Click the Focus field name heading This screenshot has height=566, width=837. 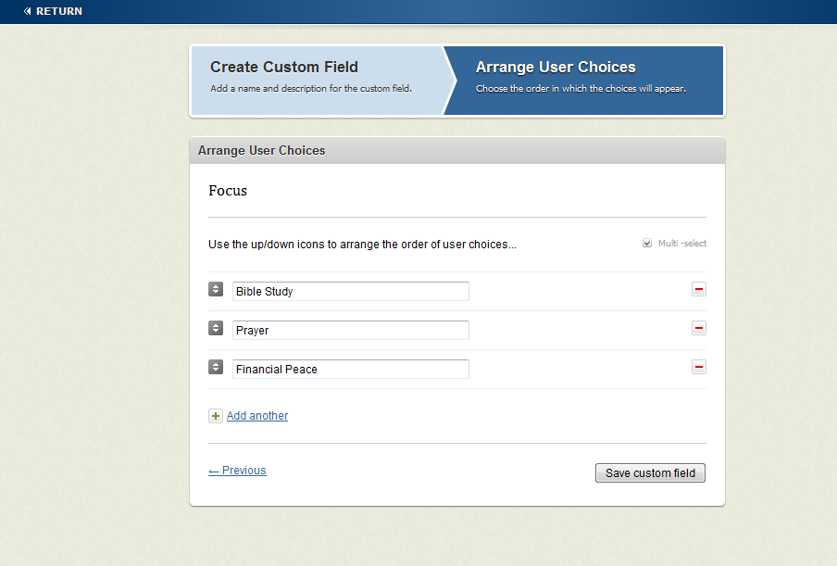click(228, 191)
